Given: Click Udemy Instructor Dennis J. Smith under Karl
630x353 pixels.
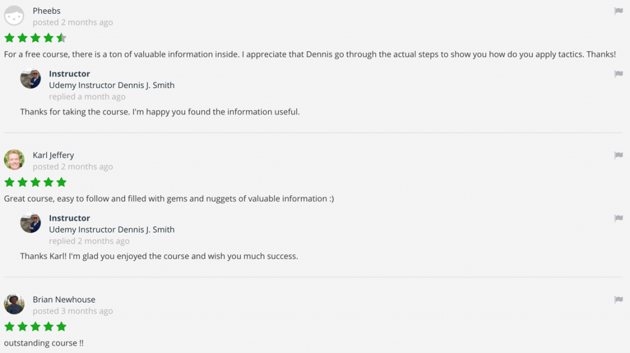Looking at the screenshot, I should point(112,229).
